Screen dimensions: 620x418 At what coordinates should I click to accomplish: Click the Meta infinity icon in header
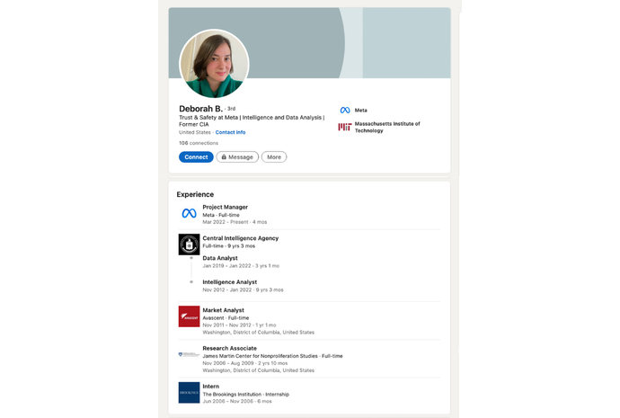point(345,111)
